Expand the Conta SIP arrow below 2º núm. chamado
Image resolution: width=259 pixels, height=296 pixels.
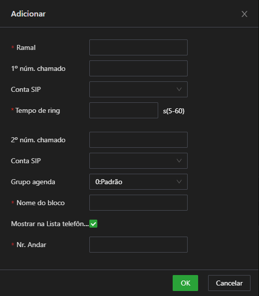(x=179, y=161)
